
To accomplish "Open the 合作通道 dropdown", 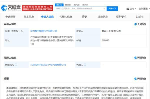I will click(144, 9).
